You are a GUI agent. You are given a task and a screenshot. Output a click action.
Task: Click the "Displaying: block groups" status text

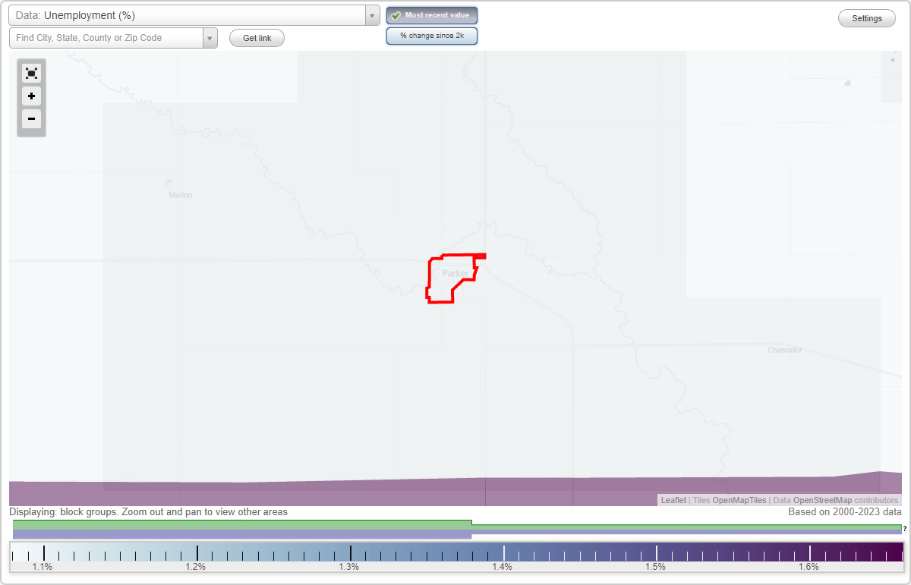pyautogui.click(x=91, y=512)
